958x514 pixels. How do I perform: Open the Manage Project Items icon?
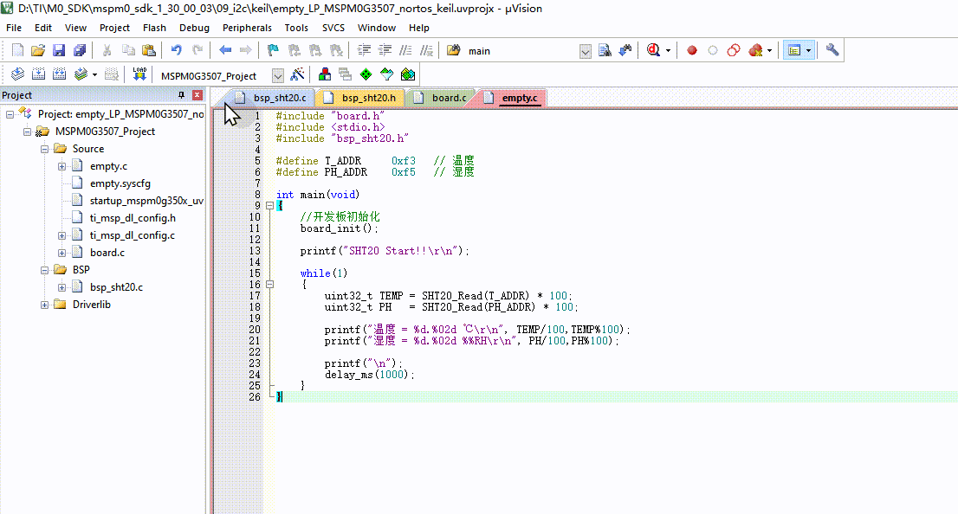point(325,74)
